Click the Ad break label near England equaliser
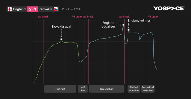The width and height of the screenshot is (191, 99). pyautogui.click(x=124, y=16)
